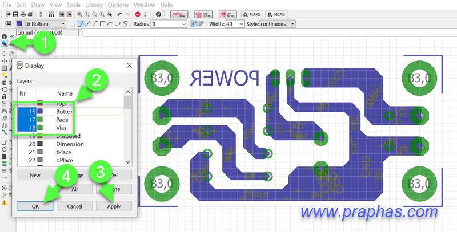Click the Save (floppy disk) icon
The height and width of the screenshot is (232, 457).
pos(15,14)
